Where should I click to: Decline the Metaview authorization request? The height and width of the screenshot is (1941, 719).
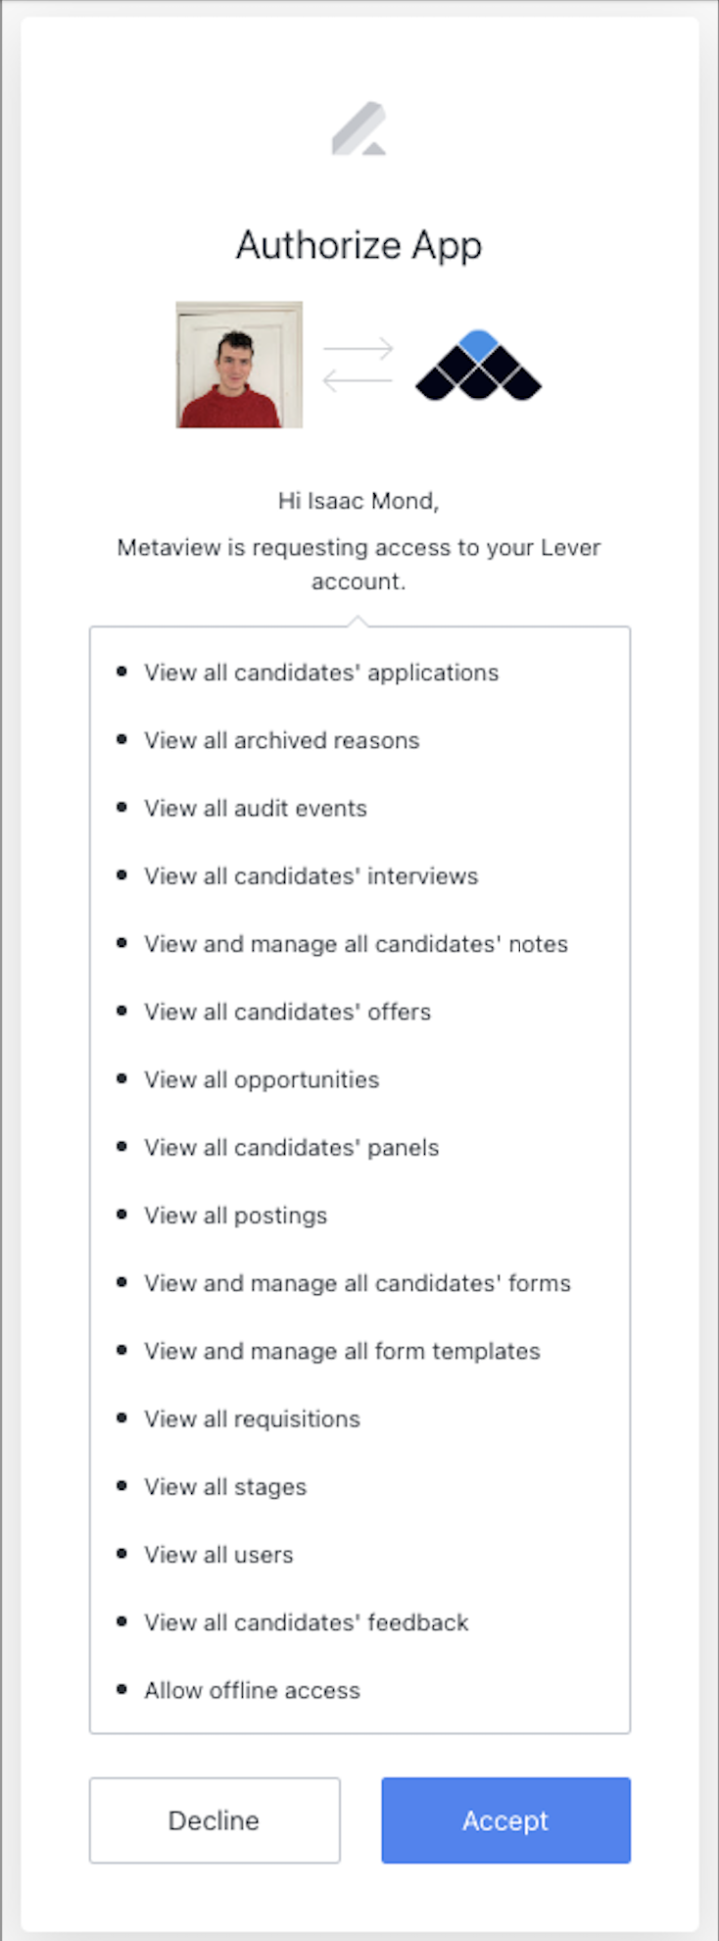(214, 1819)
